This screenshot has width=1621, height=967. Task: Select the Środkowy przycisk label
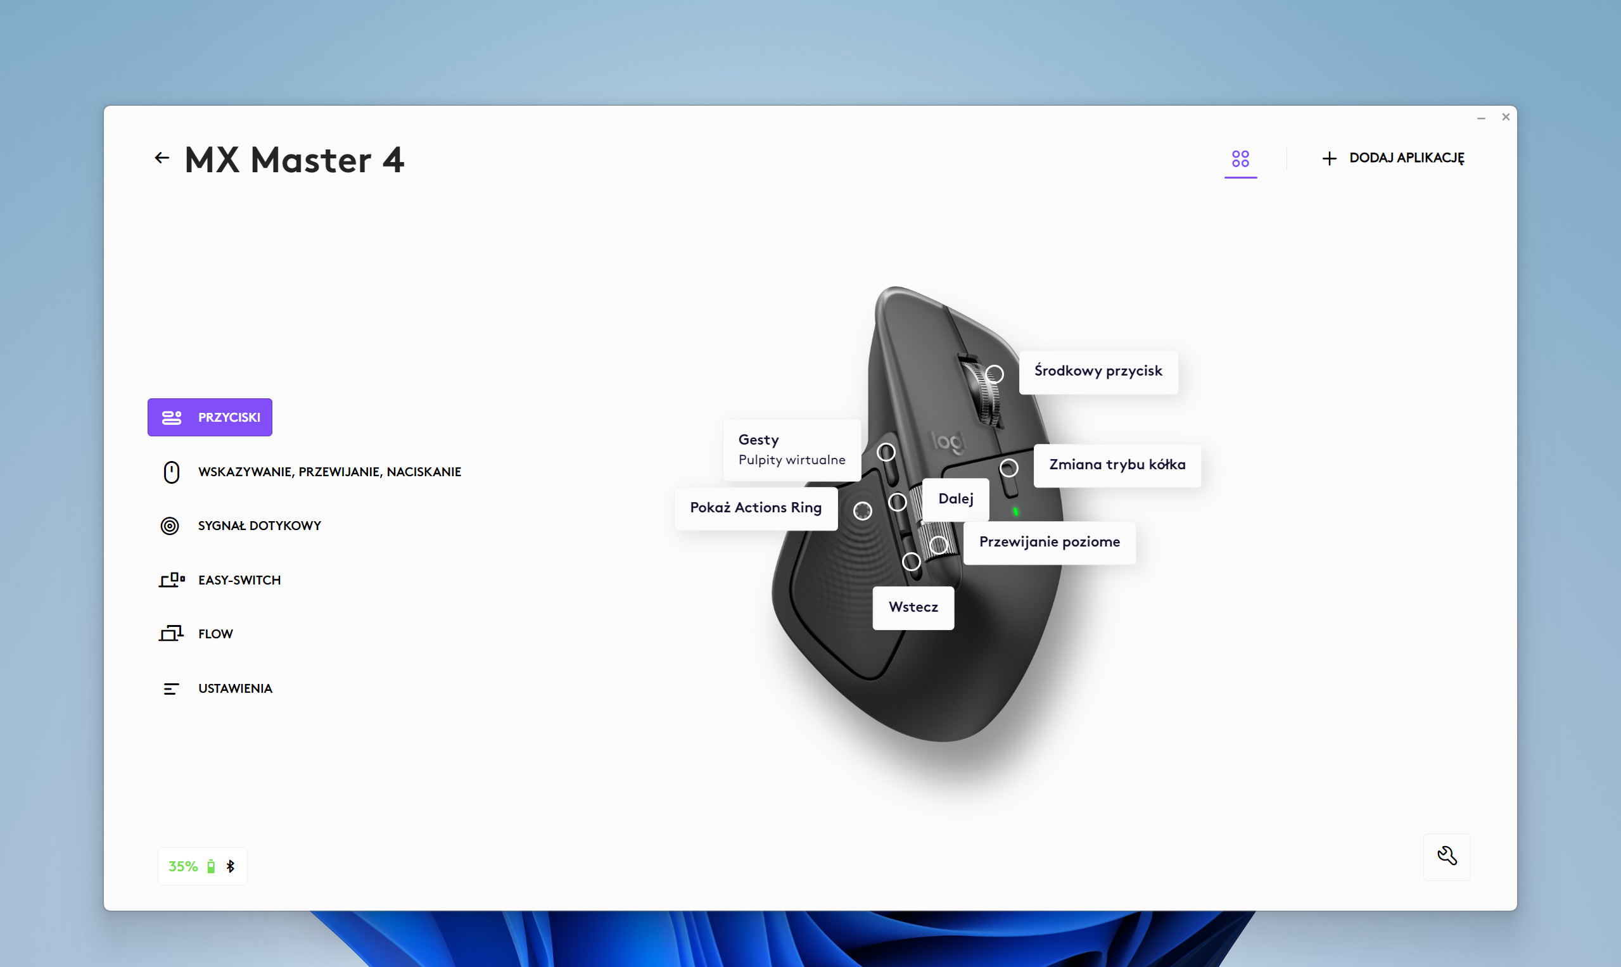(1098, 372)
